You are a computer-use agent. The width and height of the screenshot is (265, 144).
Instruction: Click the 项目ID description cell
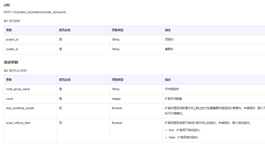click(x=169, y=39)
